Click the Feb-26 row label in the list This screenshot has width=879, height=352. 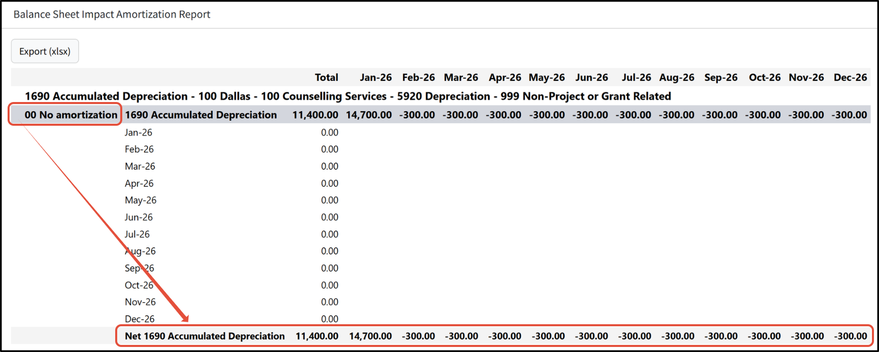click(139, 149)
